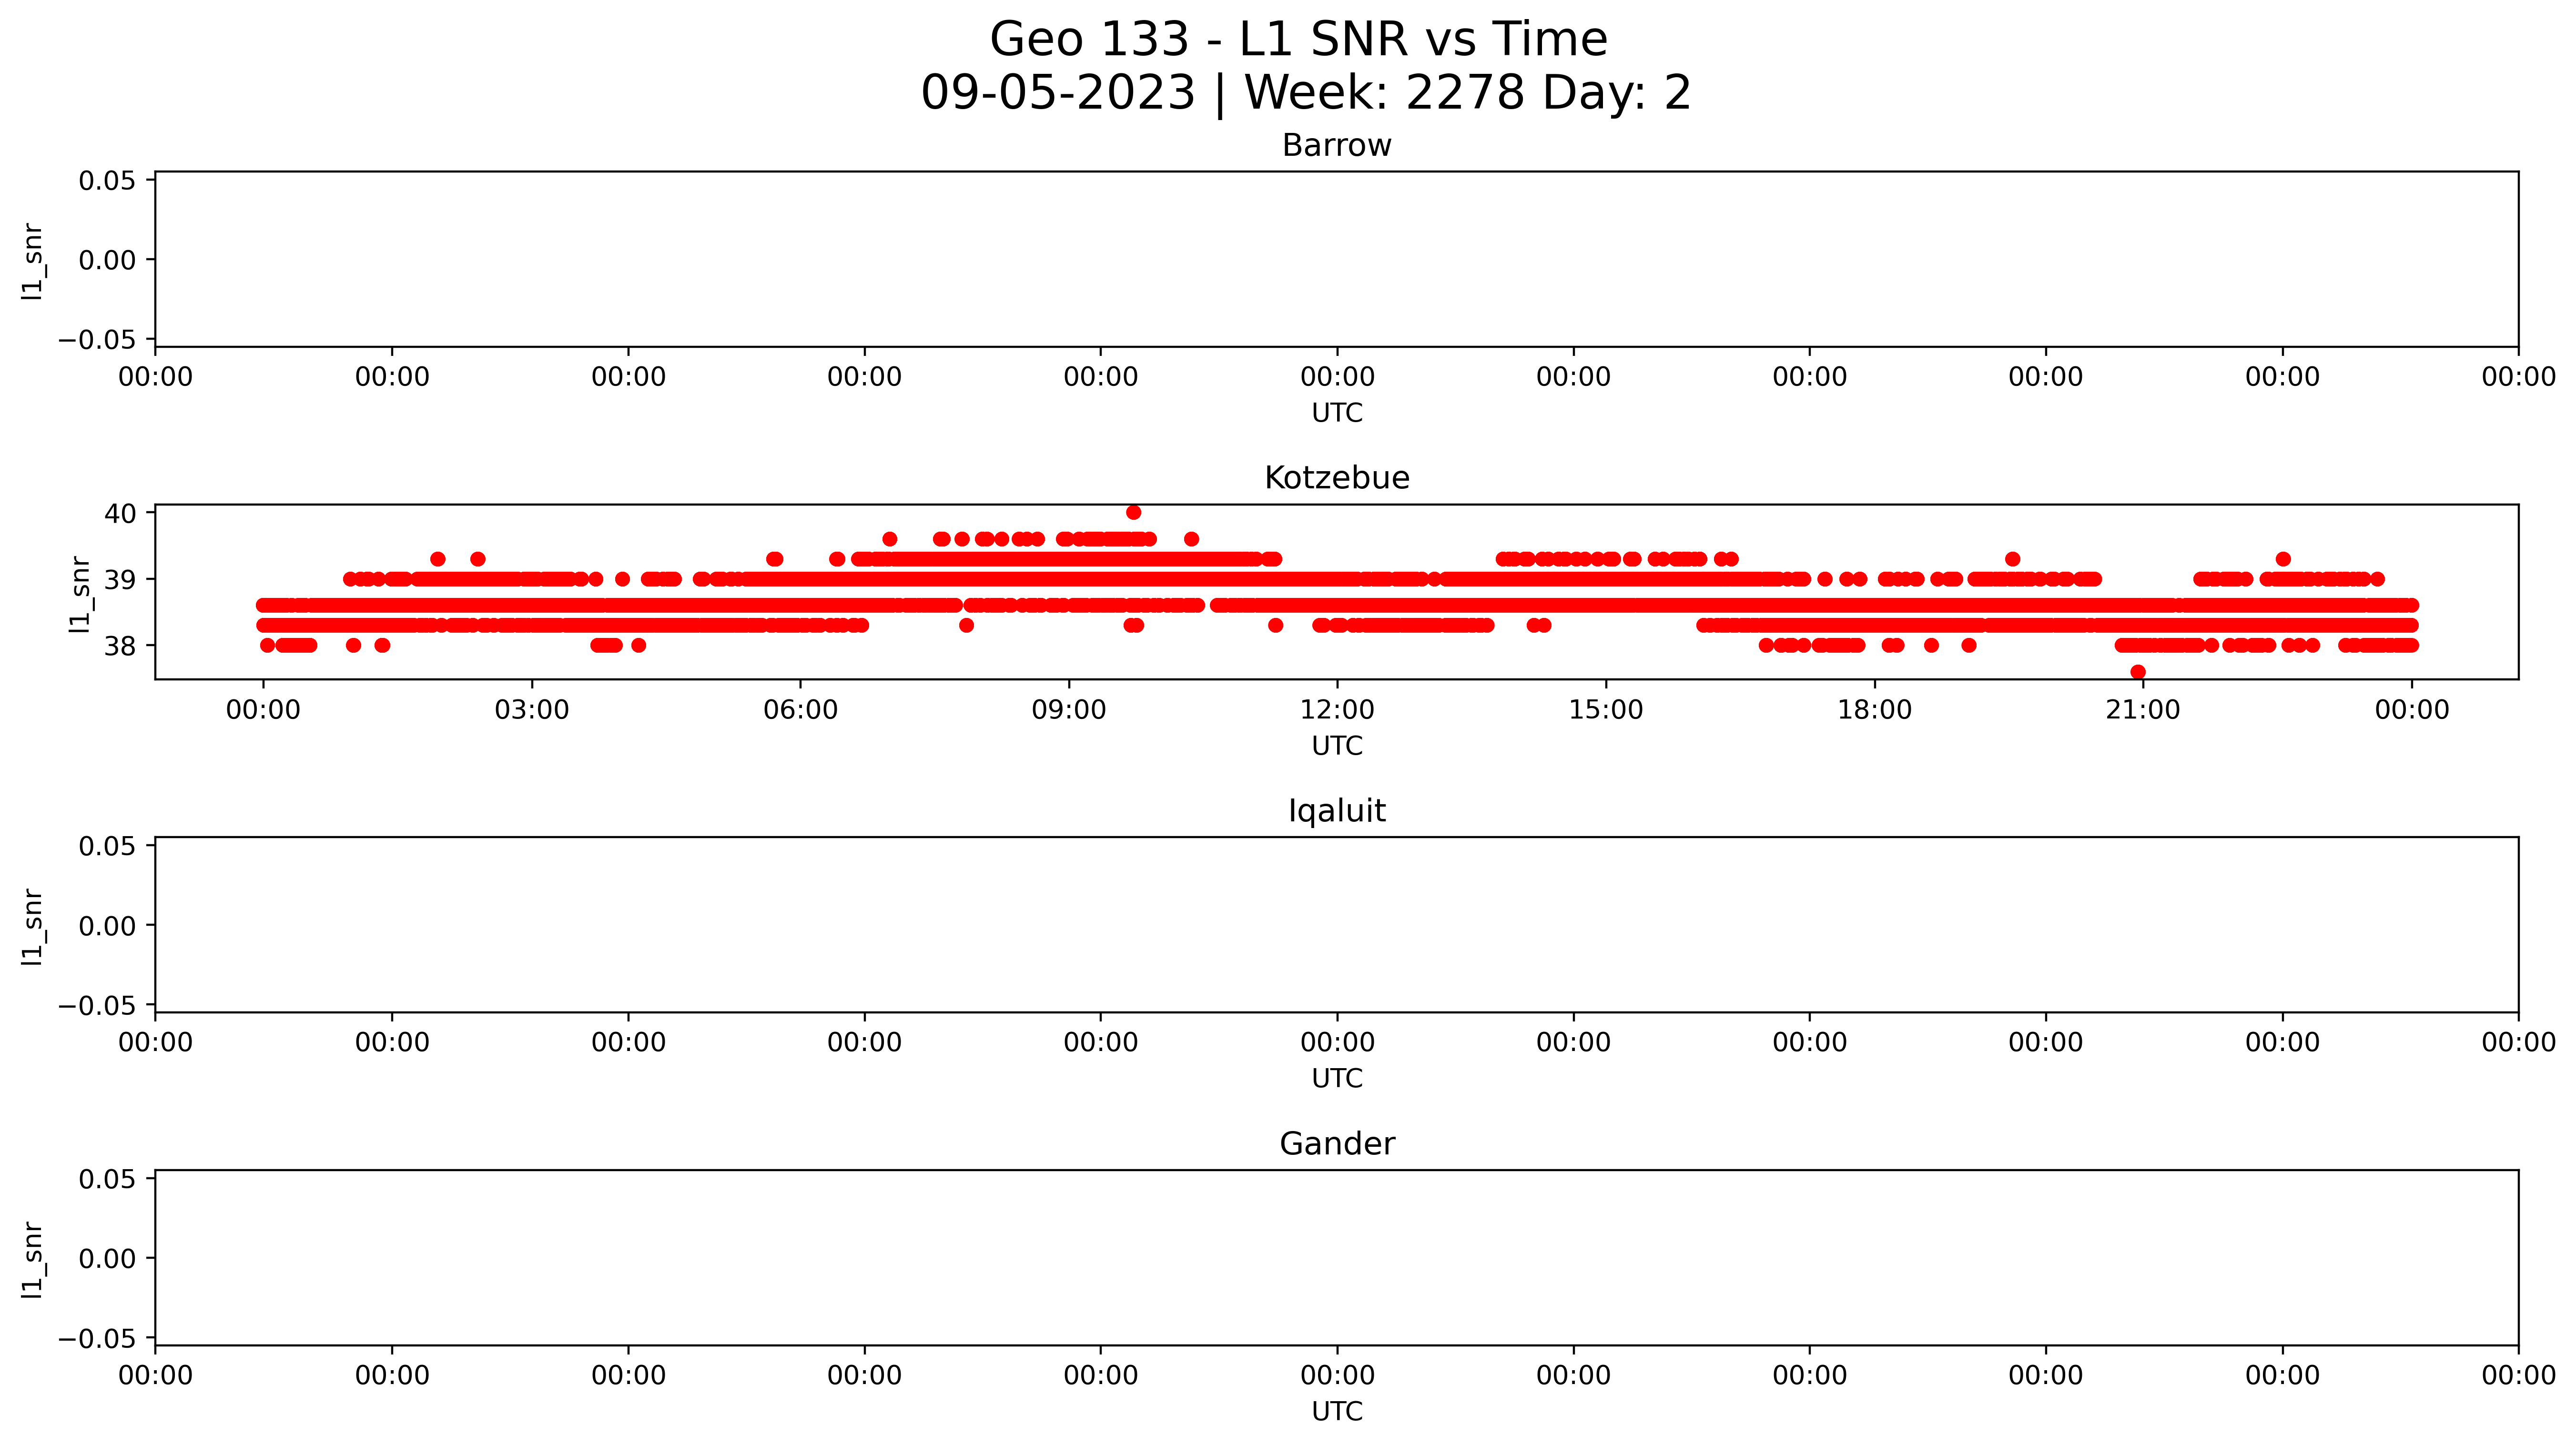Click the Kotzebue 'UTC' axis label

click(1337, 746)
